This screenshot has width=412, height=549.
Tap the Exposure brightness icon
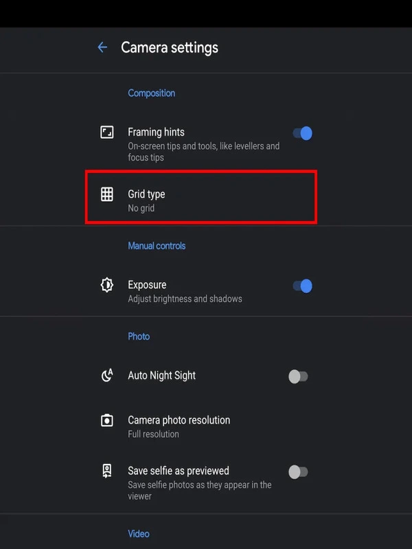click(107, 285)
